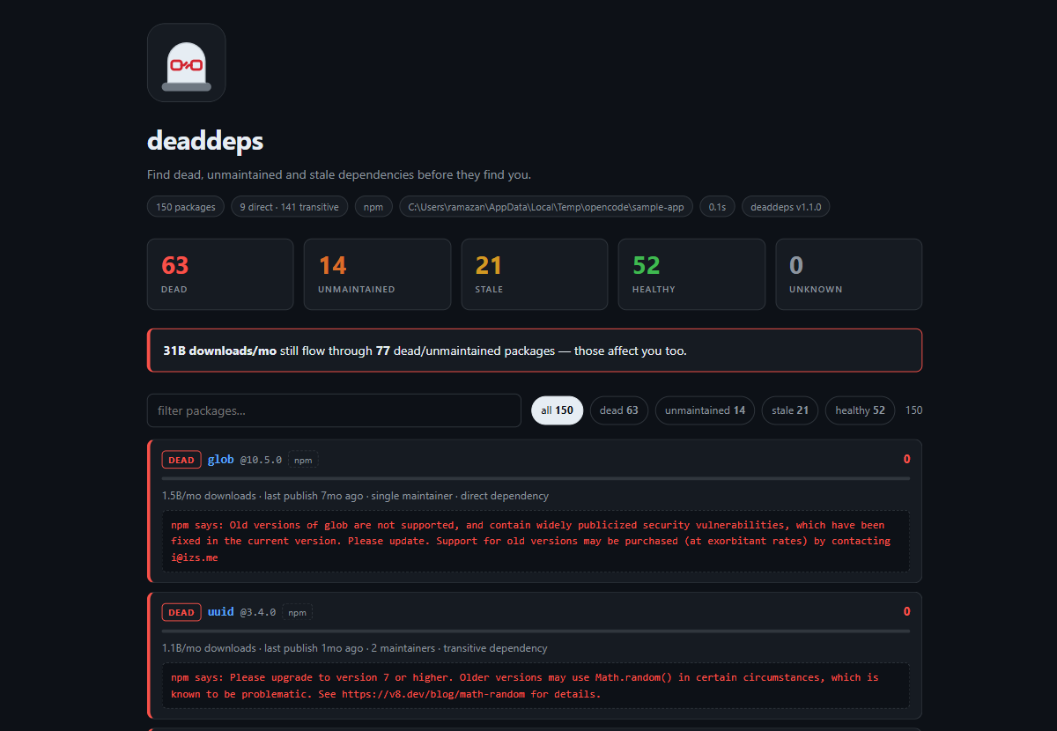Click the deaddeps page title
Image resolution: width=1057 pixels, height=731 pixels.
[x=205, y=141]
